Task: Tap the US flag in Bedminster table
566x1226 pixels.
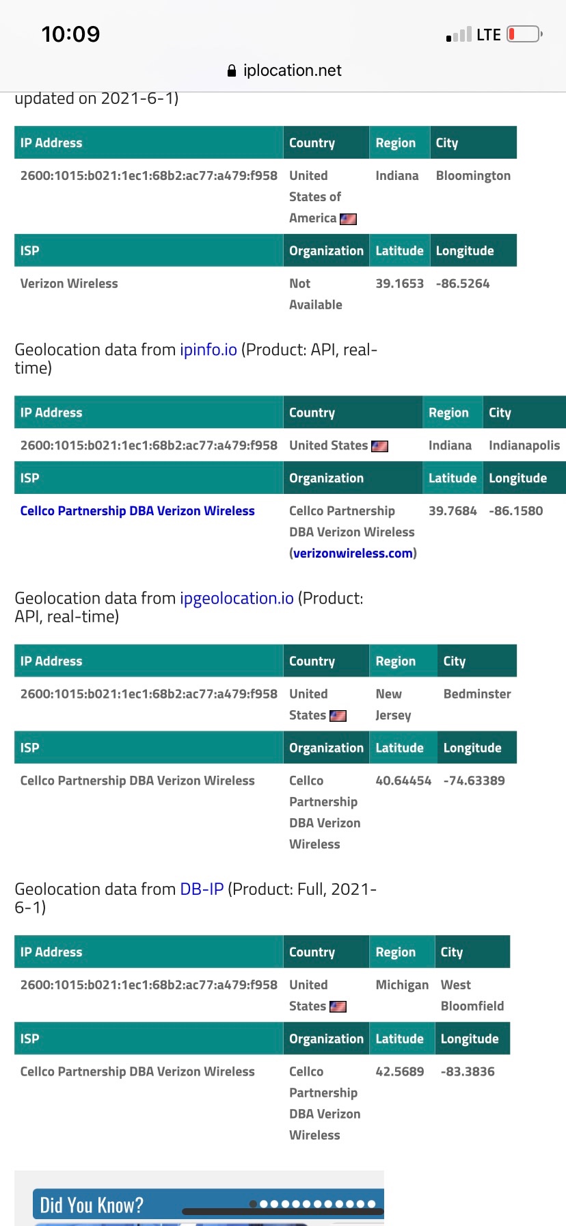Action: tap(338, 716)
